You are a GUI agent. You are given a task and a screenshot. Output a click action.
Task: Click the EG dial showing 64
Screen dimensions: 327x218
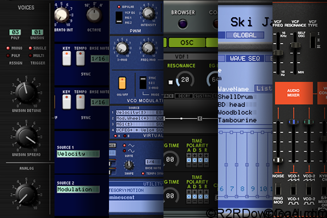point(214,80)
